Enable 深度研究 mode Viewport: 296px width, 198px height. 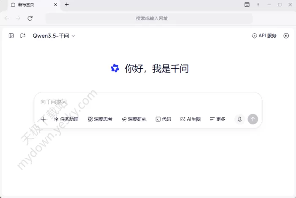[134, 119]
